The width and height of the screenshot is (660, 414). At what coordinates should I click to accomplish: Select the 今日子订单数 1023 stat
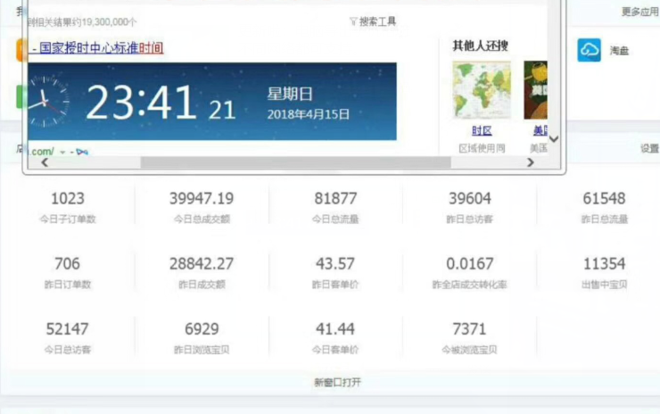tap(68, 206)
